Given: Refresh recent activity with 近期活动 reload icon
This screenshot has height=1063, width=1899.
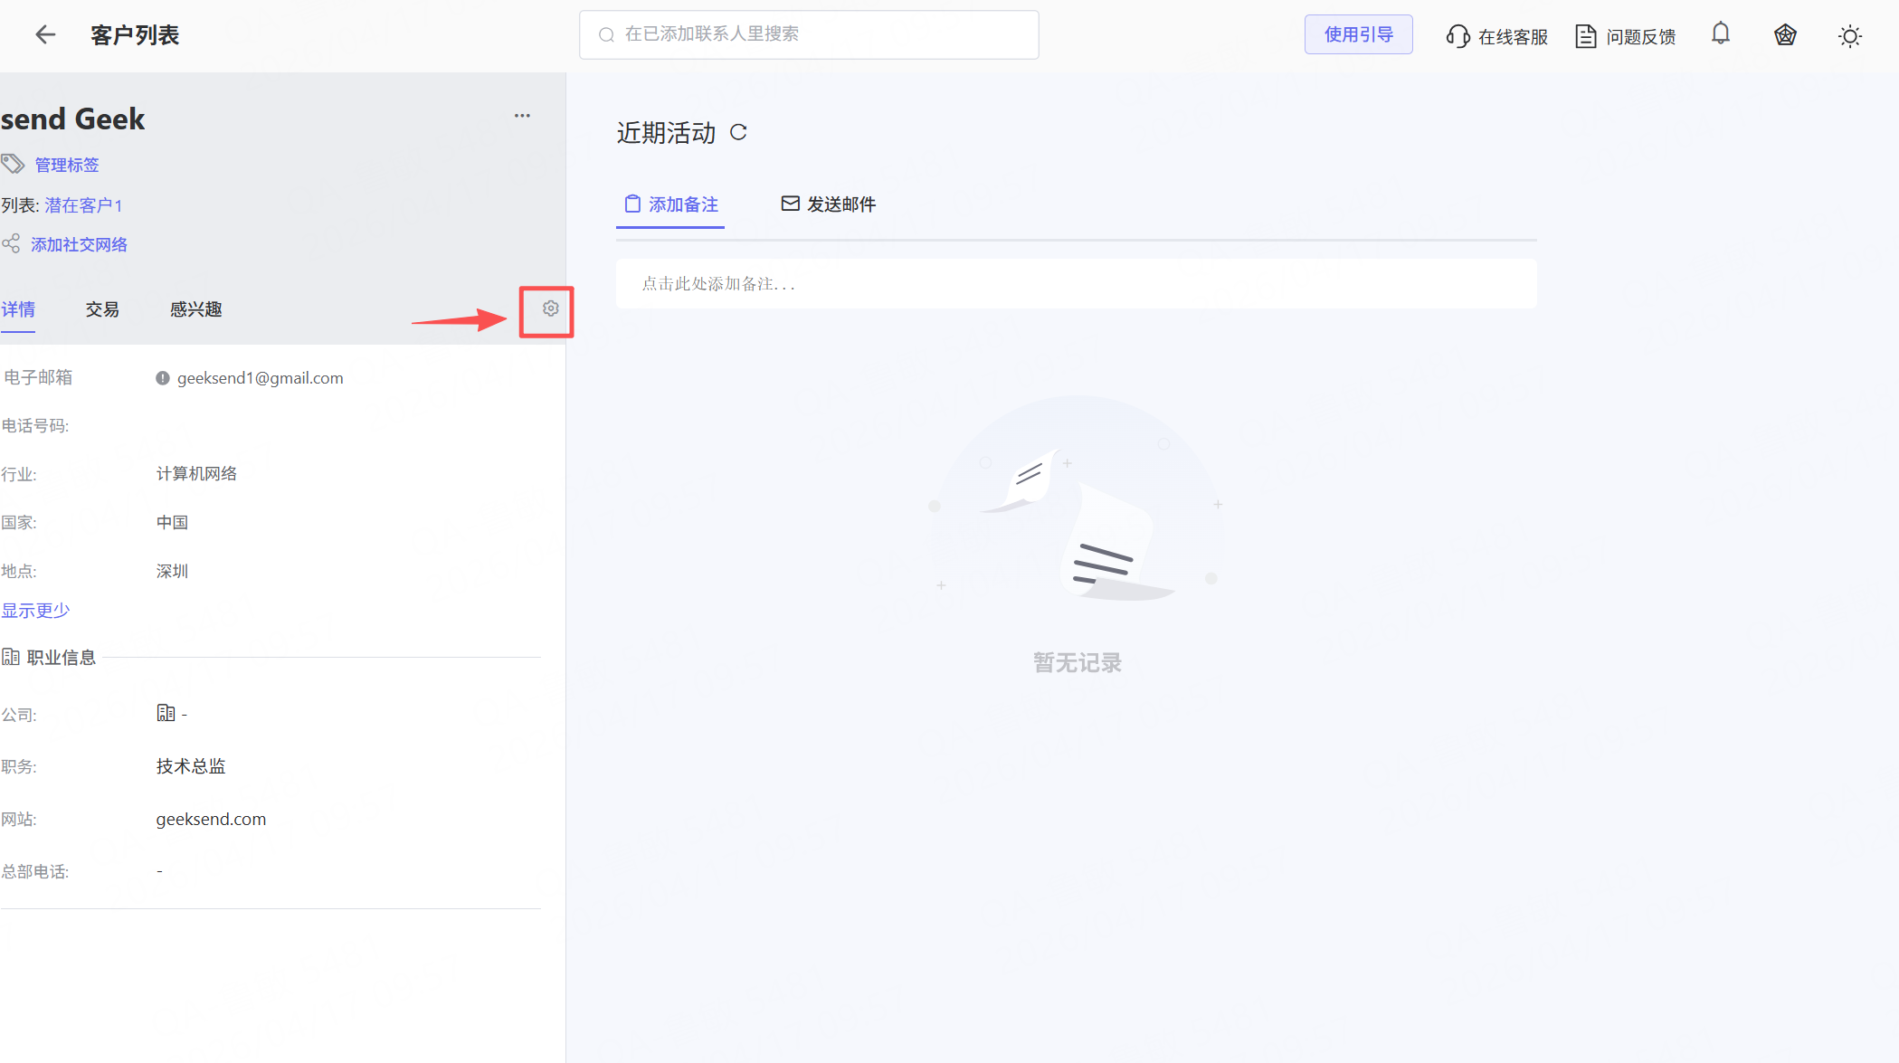Looking at the screenshot, I should [x=738, y=133].
